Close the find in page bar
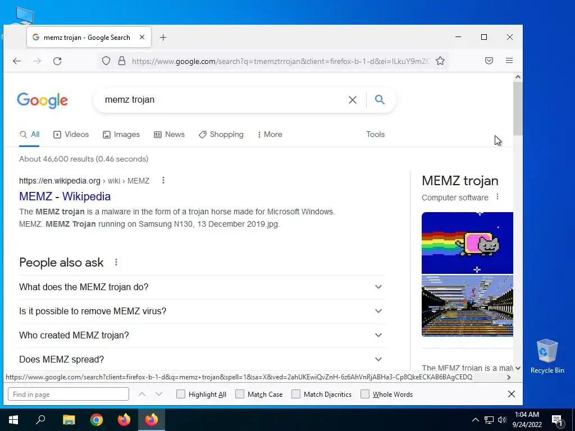The image size is (575, 431). coord(511,394)
